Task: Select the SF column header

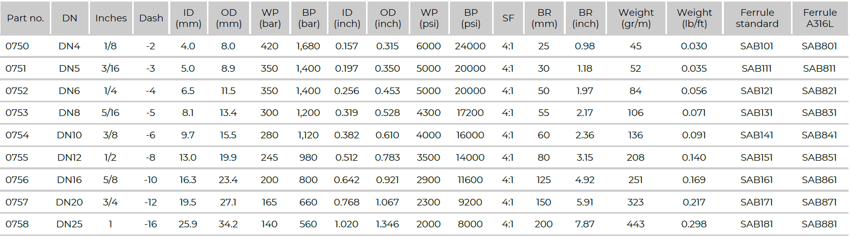Action: [x=508, y=18]
